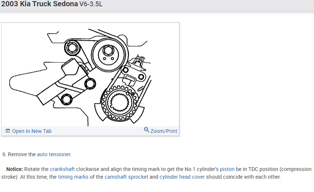Click the cylinder head cover link
The height and width of the screenshot is (192, 314).
[x=182, y=177]
